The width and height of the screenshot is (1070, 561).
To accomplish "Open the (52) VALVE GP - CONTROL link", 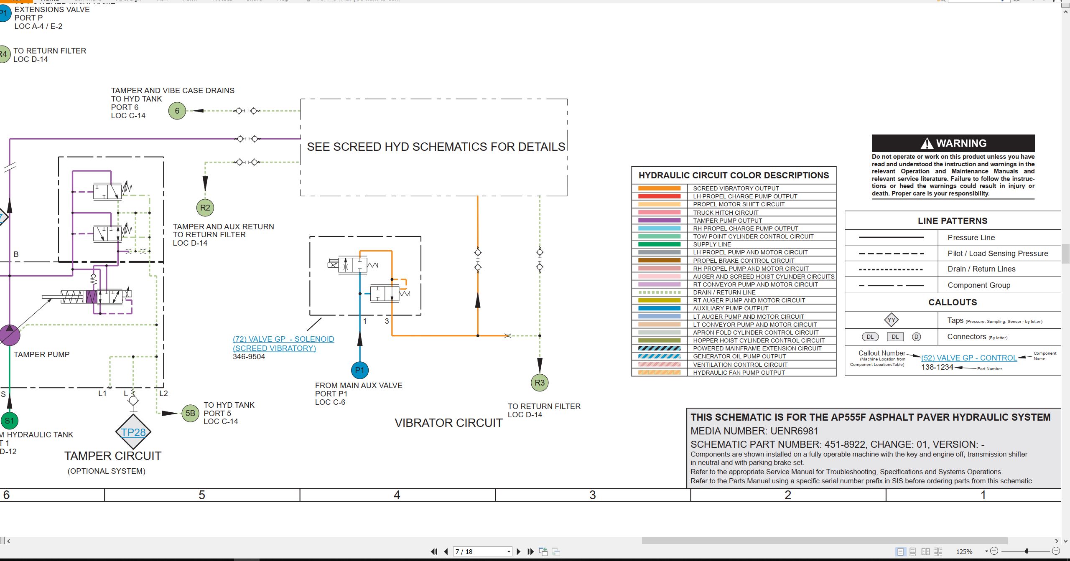I will point(969,358).
